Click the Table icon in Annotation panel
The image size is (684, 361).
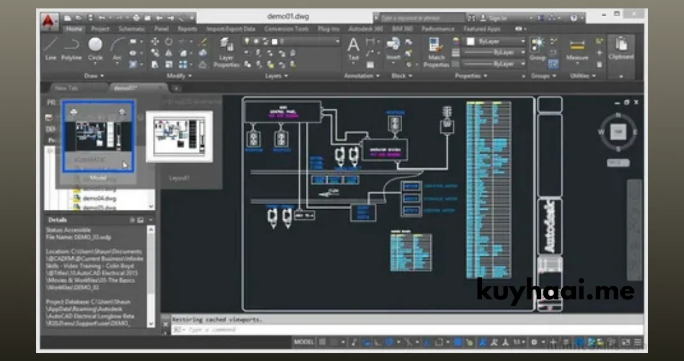pyautogui.click(x=371, y=65)
